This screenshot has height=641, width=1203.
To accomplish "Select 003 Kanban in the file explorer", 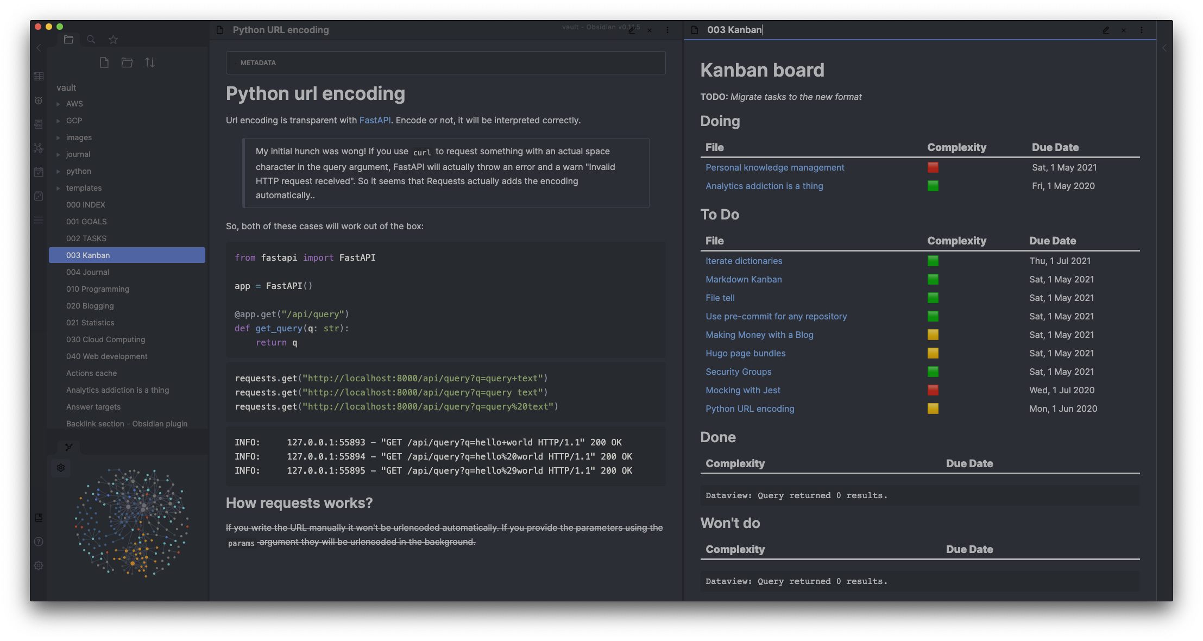I will pos(89,255).
